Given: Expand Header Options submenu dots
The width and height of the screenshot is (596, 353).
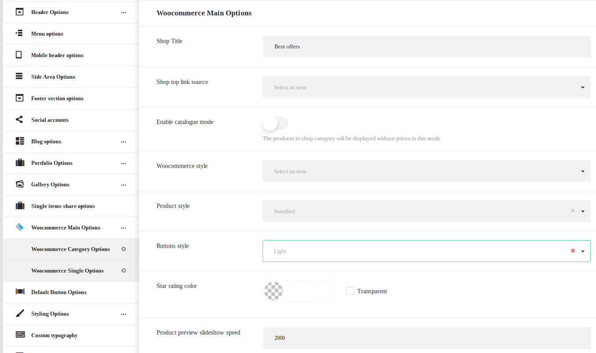Looking at the screenshot, I should click(x=124, y=13).
